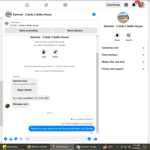The image size is (150, 150).
Task: Click the sender avatar beside Message sent
Action: (x=8, y=106)
